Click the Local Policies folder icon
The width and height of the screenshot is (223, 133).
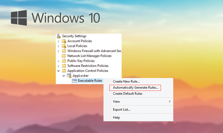pyautogui.click(x=64, y=46)
